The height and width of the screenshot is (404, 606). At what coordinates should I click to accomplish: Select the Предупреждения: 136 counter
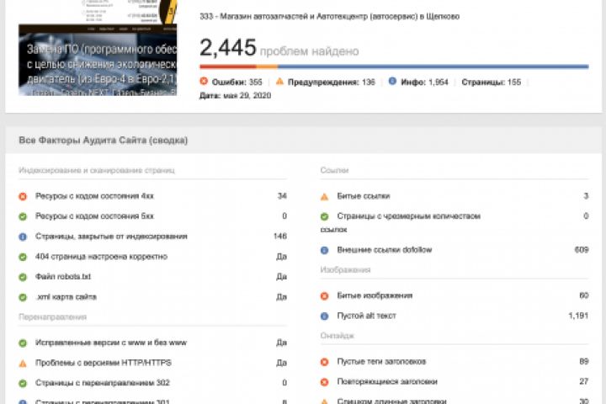pos(332,82)
